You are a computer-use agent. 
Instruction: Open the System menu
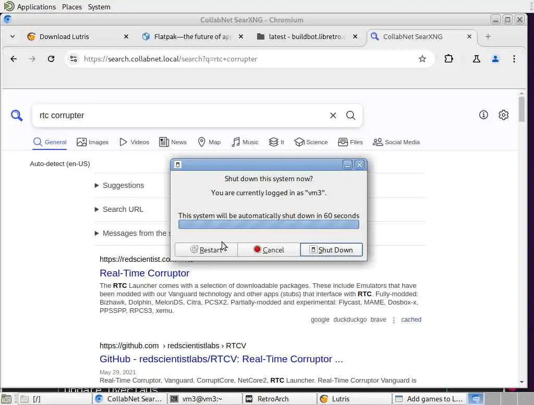[x=99, y=7]
